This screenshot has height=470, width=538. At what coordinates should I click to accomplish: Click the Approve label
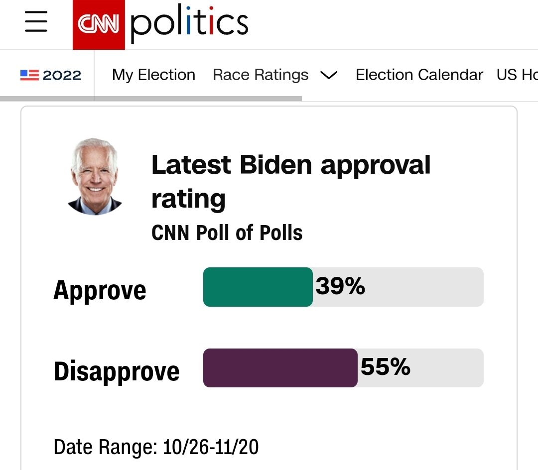[x=100, y=291]
